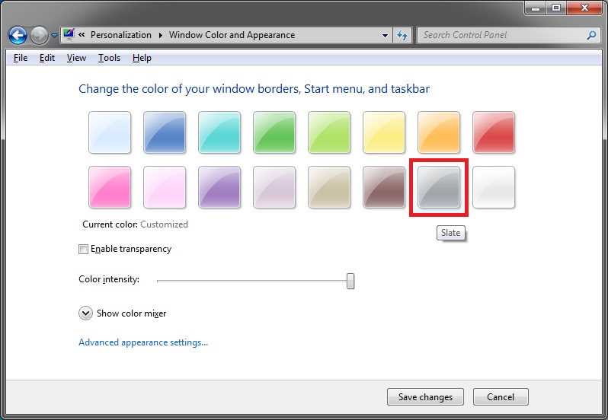Click the Cancel button

click(501, 396)
